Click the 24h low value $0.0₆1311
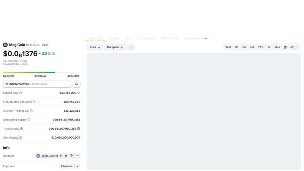 [x=8, y=76]
